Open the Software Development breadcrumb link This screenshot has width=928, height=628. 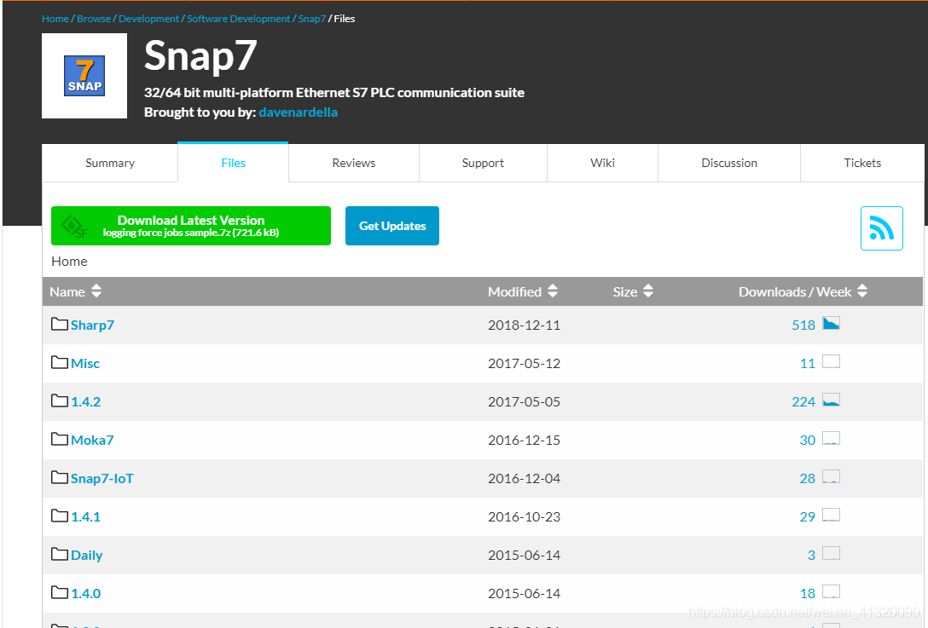pos(239,19)
